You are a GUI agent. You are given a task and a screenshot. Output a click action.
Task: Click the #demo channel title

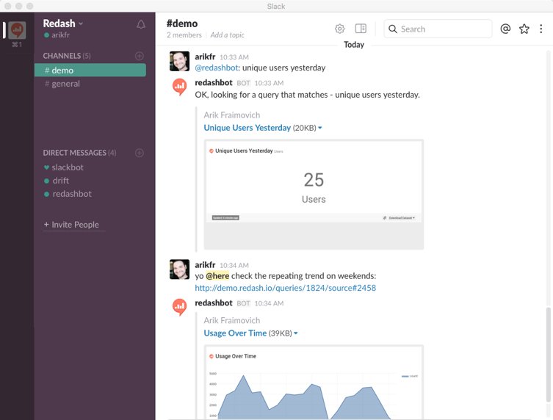[182, 23]
